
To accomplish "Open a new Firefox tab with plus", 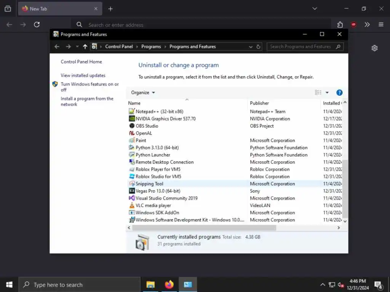I will [110, 9].
